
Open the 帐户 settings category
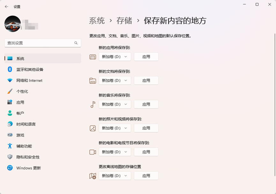[20, 113]
